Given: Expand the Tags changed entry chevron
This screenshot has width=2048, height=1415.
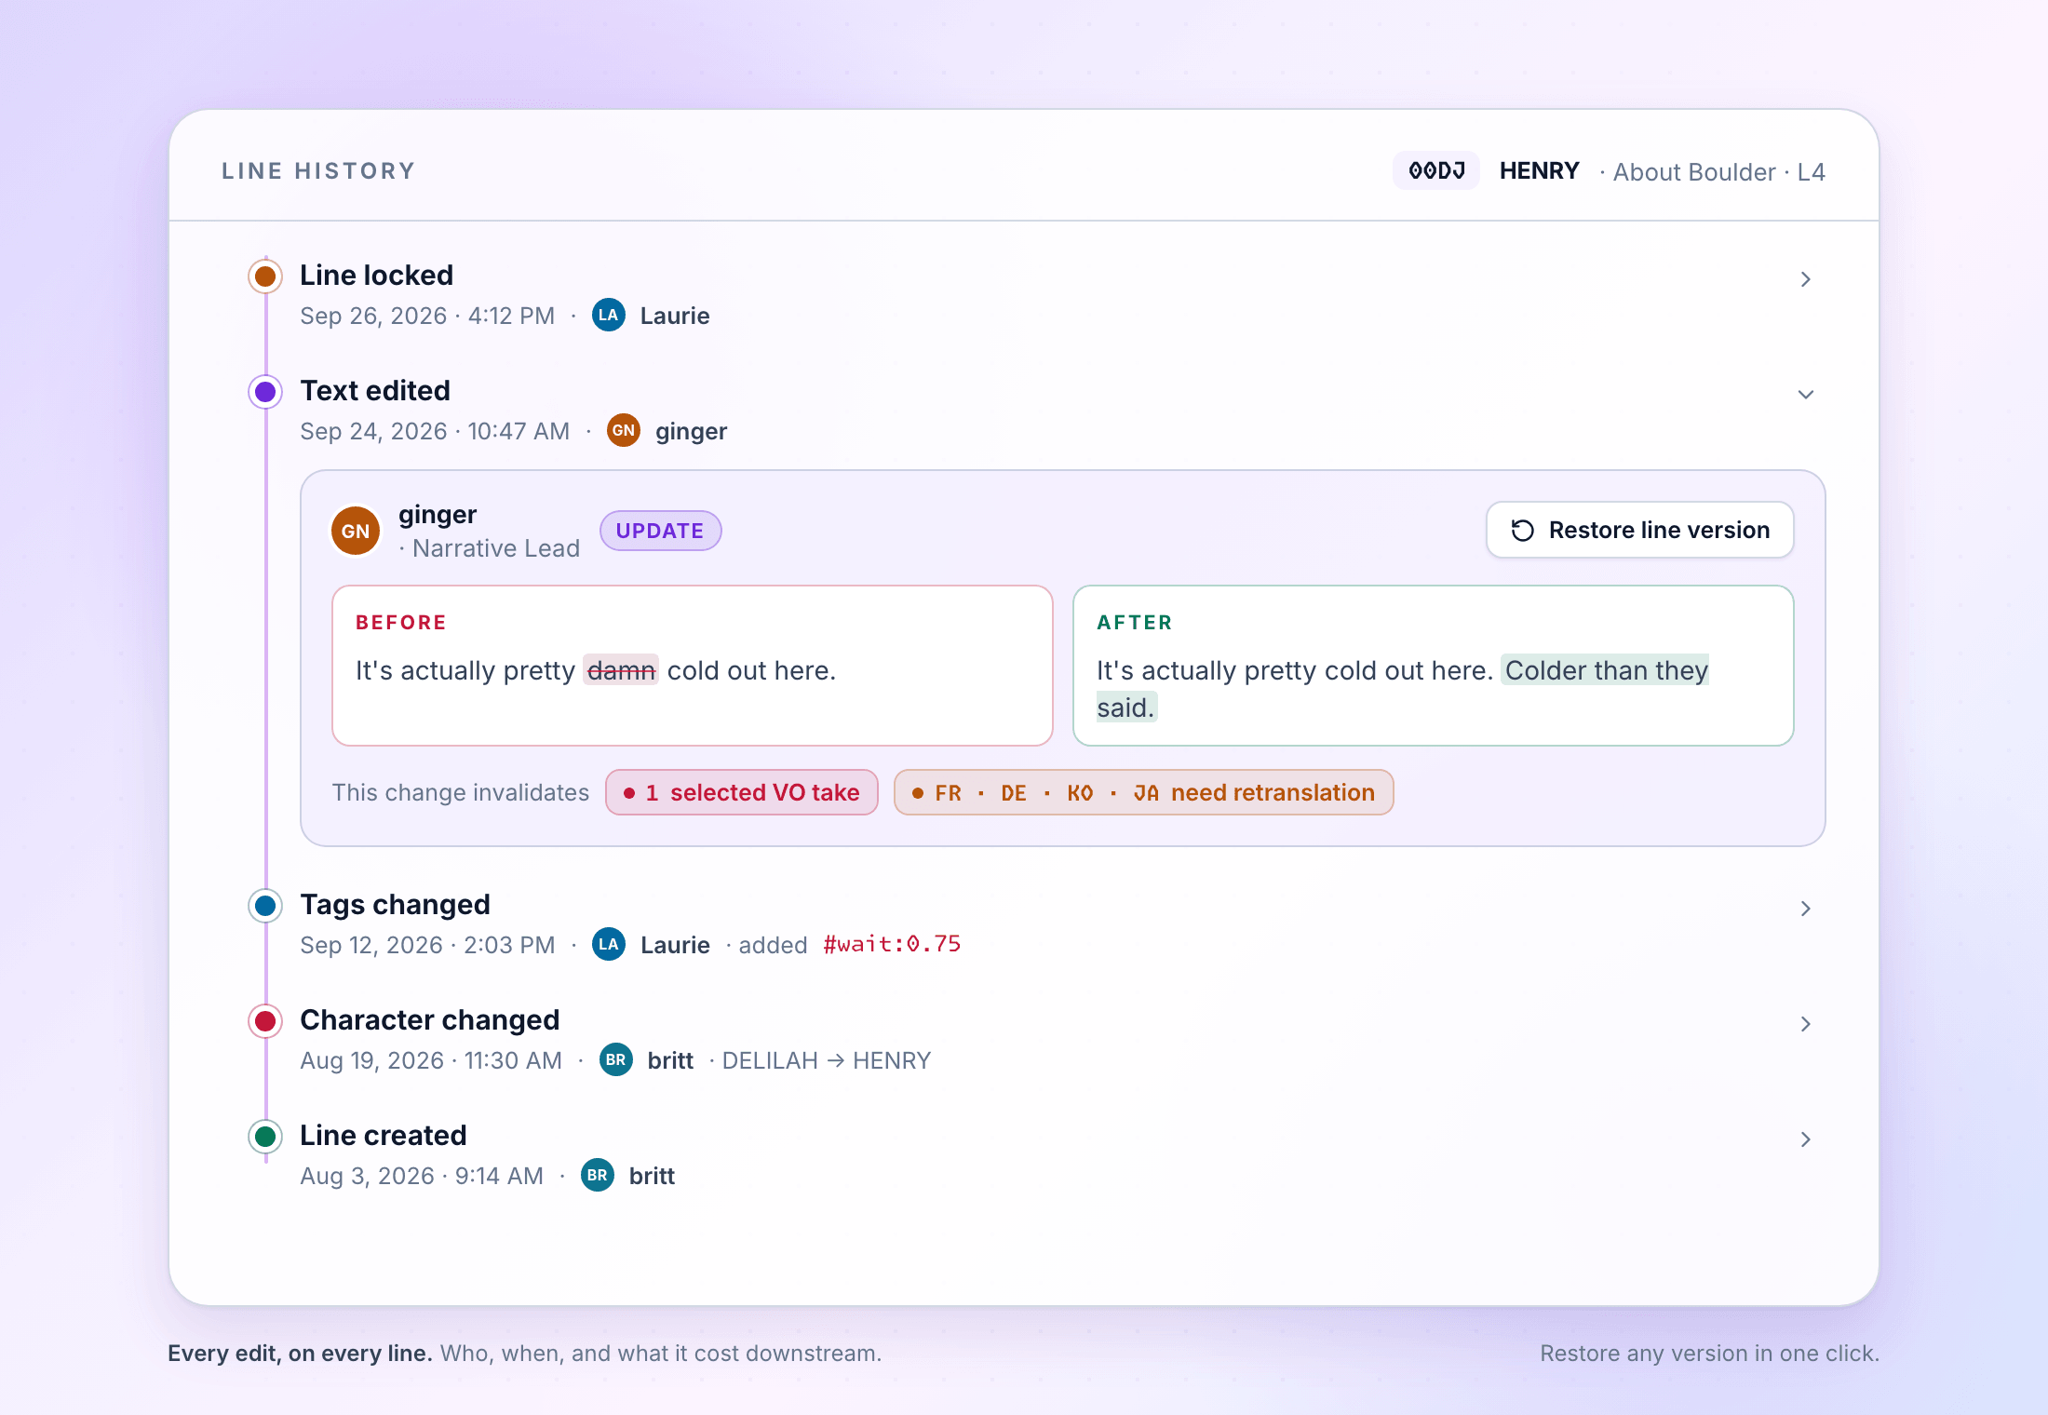Looking at the screenshot, I should tap(1806, 909).
